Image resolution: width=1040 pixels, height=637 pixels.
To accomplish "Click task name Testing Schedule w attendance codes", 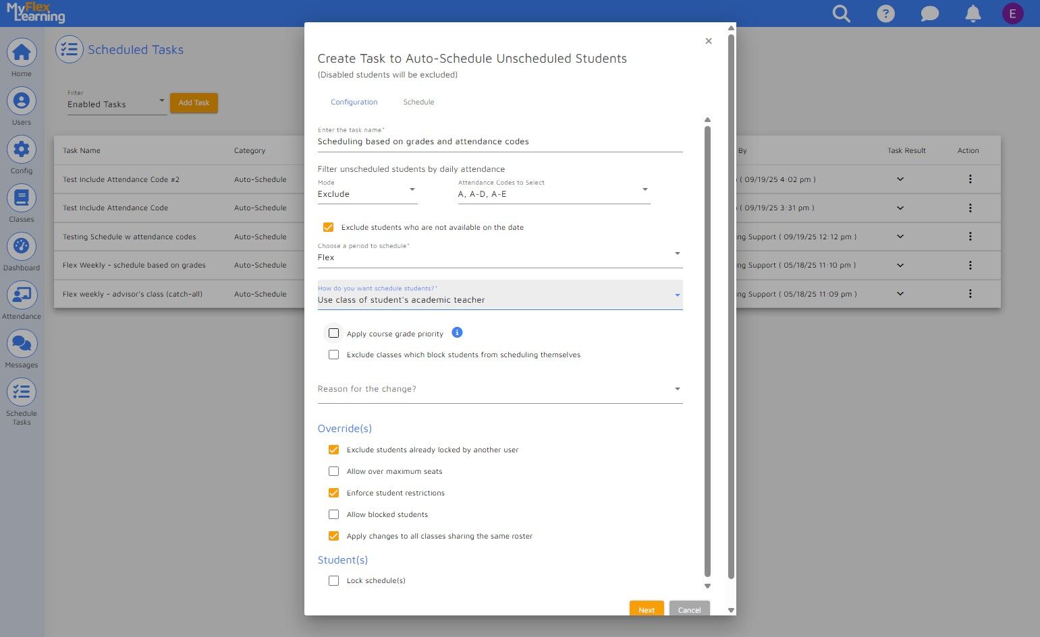I will click(130, 237).
